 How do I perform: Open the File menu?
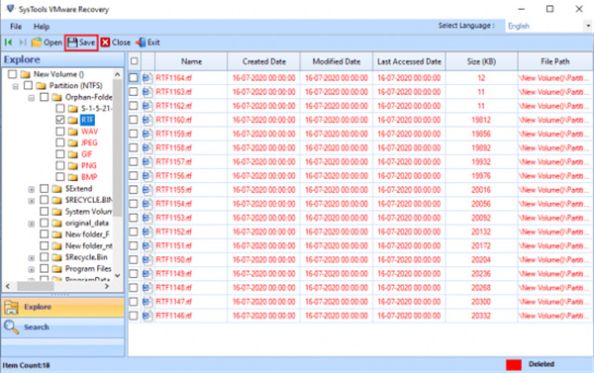click(16, 27)
